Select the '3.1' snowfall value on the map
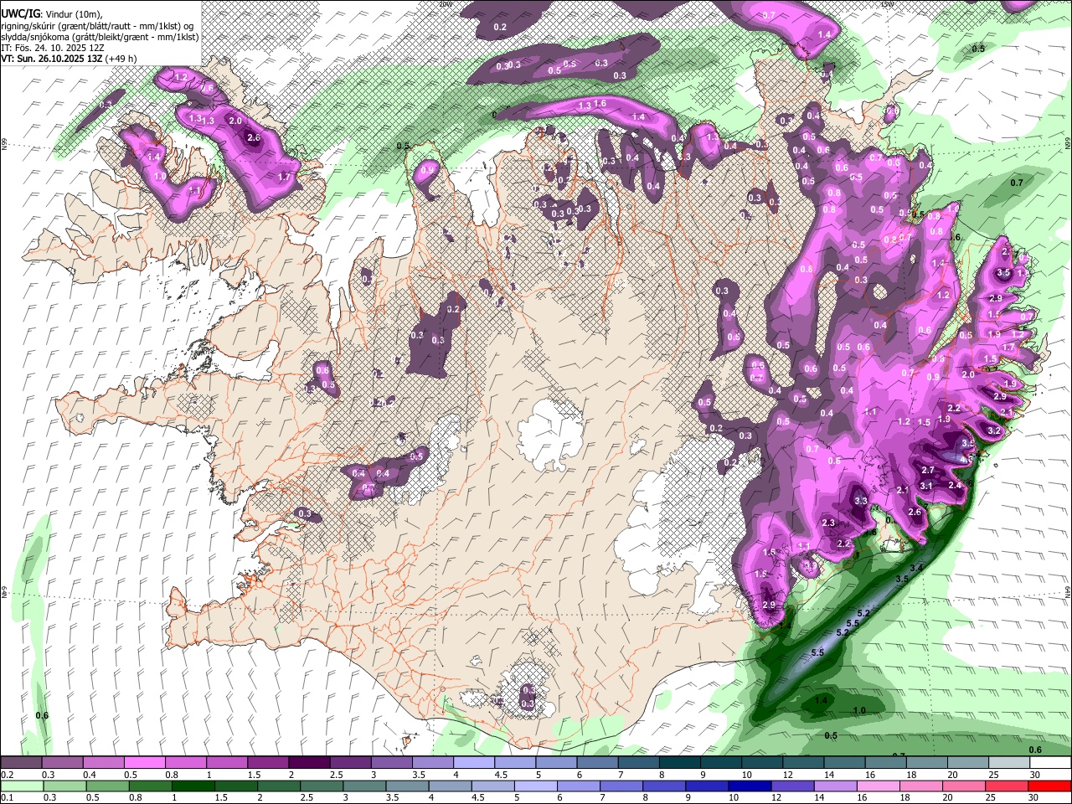The image size is (1072, 804). pyautogui.click(x=926, y=486)
